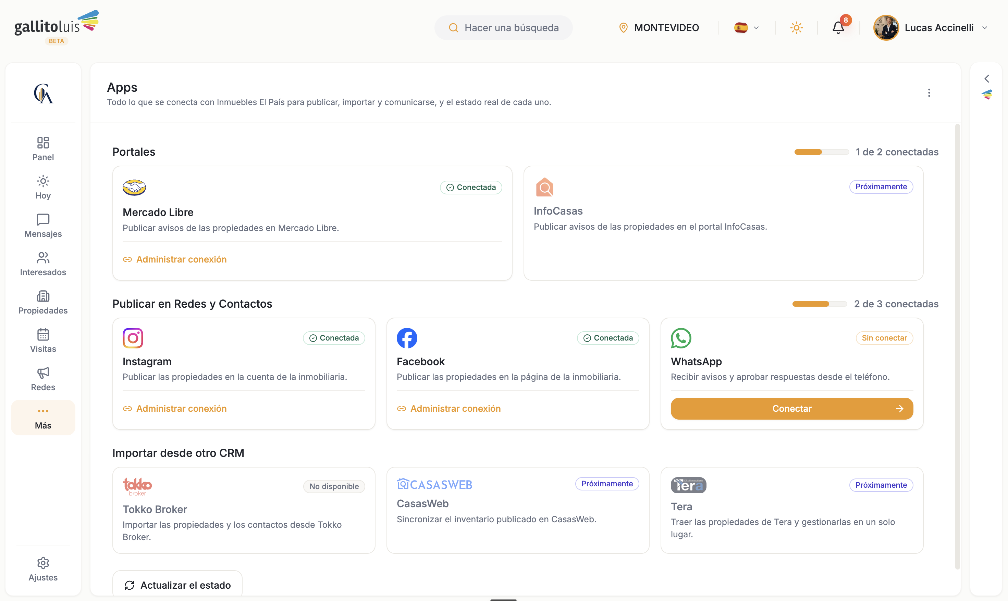Toggle light theme sun icon in header

pos(796,27)
